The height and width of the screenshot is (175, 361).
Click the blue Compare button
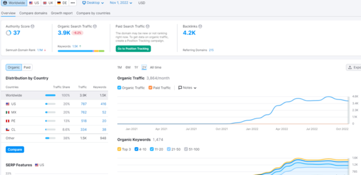[x=15, y=150]
